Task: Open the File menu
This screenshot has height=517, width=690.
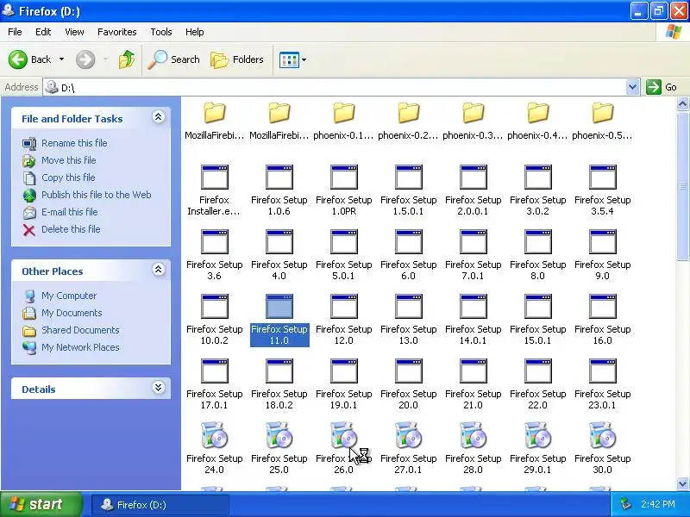Action: click(15, 32)
